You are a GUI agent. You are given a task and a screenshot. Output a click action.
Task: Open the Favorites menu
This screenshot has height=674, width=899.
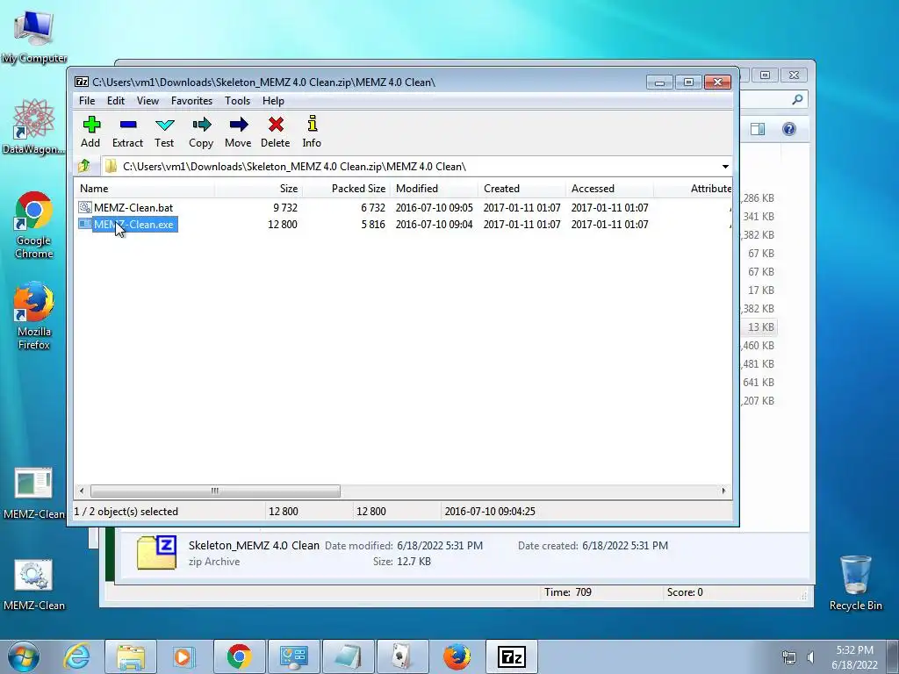tap(191, 101)
